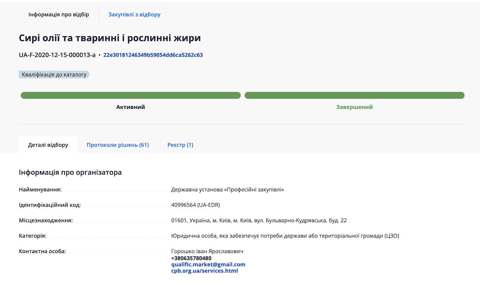
Task: Click the green progress bar above Завершений
Action: (354, 95)
